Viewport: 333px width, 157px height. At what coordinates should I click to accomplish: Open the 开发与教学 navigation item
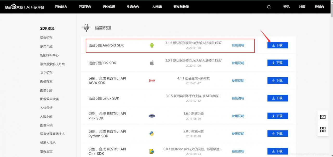tap(181, 7)
